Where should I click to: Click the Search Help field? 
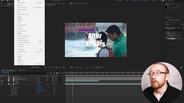pos(175,1)
